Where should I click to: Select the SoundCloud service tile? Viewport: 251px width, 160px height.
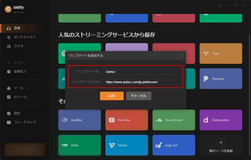click(174, 120)
